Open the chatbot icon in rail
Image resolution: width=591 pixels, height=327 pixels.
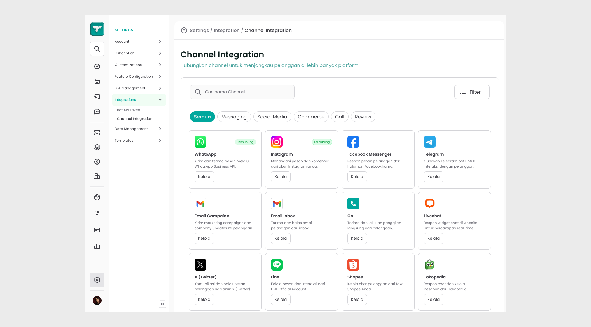[97, 112]
